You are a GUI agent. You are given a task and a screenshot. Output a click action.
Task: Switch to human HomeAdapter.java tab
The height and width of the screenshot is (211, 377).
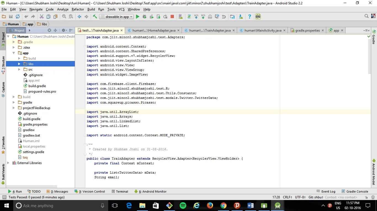click(x=154, y=30)
